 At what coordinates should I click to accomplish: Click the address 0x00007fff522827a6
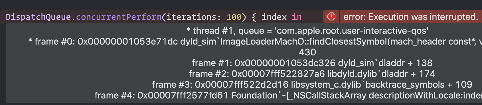(x=278, y=74)
